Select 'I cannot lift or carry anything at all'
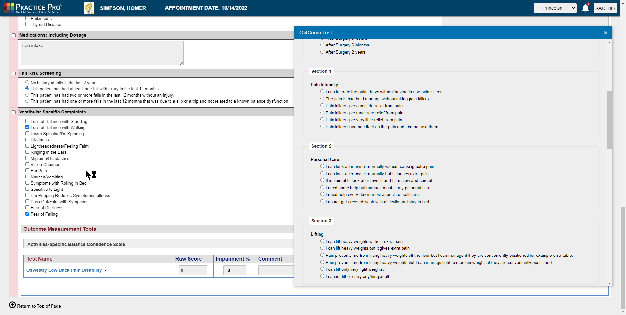The image size is (626, 315). pyautogui.click(x=322, y=276)
